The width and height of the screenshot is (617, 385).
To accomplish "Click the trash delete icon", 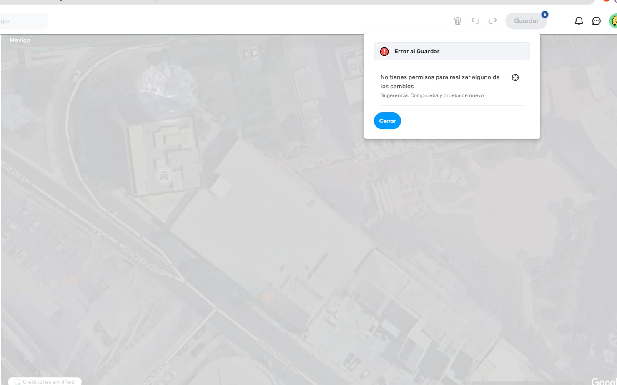I will pyautogui.click(x=457, y=21).
